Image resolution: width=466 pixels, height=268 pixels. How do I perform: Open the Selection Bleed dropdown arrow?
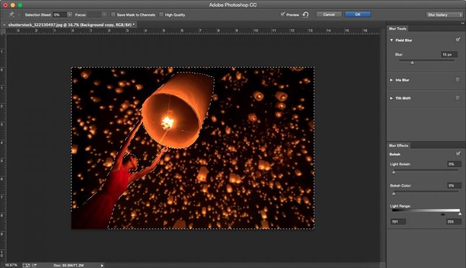[70, 14]
